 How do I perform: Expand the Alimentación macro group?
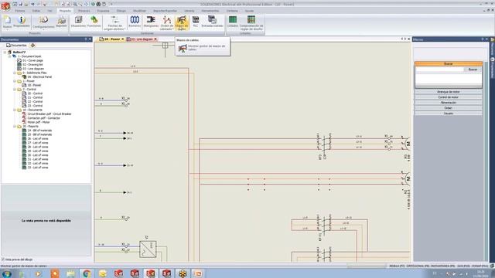tap(449, 103)
